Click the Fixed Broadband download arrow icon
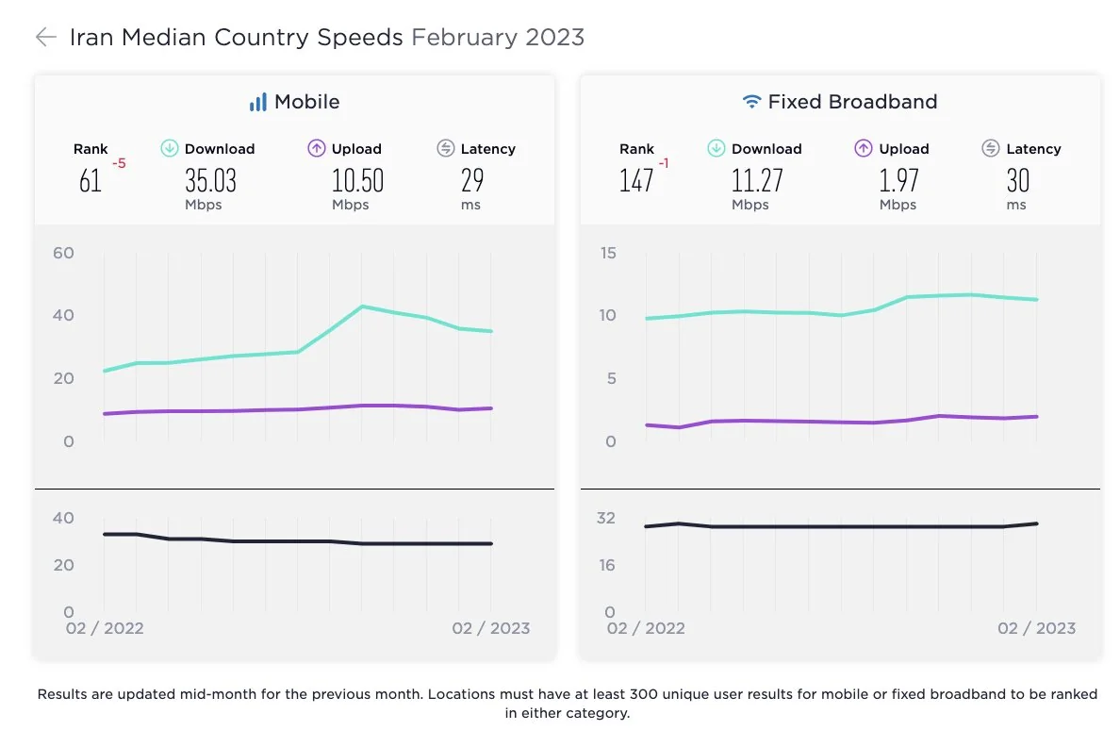Viewport: 1120px width, 747px height. pos(716,148)
